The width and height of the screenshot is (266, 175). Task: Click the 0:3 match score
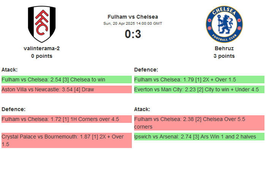[x=133, y=34]
